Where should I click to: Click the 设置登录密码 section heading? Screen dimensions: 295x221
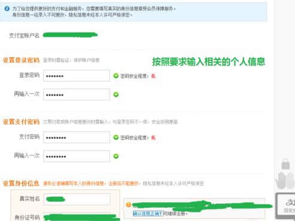click(21, 60)
